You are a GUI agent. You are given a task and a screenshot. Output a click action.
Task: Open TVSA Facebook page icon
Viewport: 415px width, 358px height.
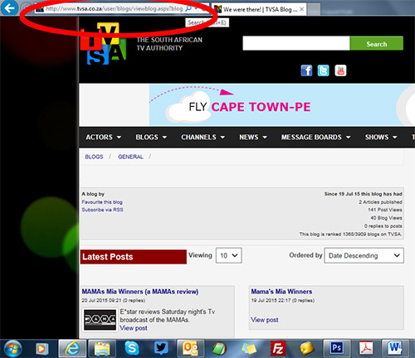[306, 70]
